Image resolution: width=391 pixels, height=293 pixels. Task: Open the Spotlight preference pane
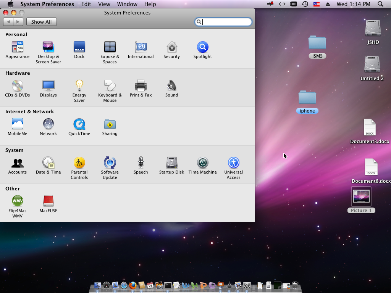(202, 50)
